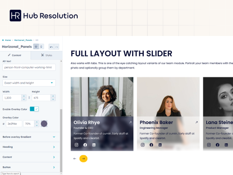The image size is (233, 175).
Task: Click the redo arrow button
Action: coord(56,47)
